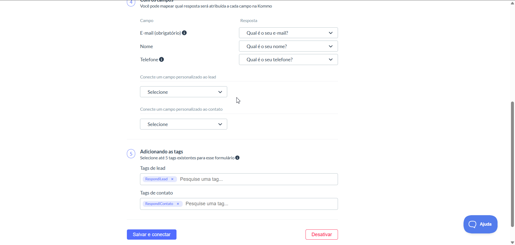The height and width of the screenshot is (245, 515).
Task: Click the Salvar e conectar button
Action: [152, 235]
